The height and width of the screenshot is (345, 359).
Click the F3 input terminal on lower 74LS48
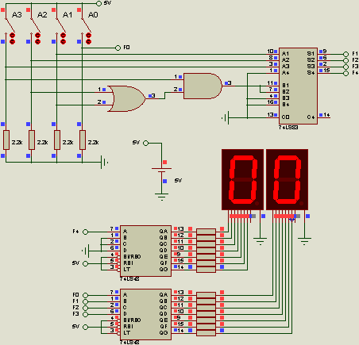(85, 314)
